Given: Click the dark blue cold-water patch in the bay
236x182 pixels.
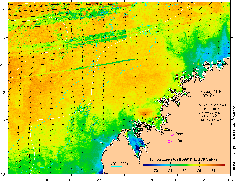Looking at the screenshot, I should coord(137,148).
